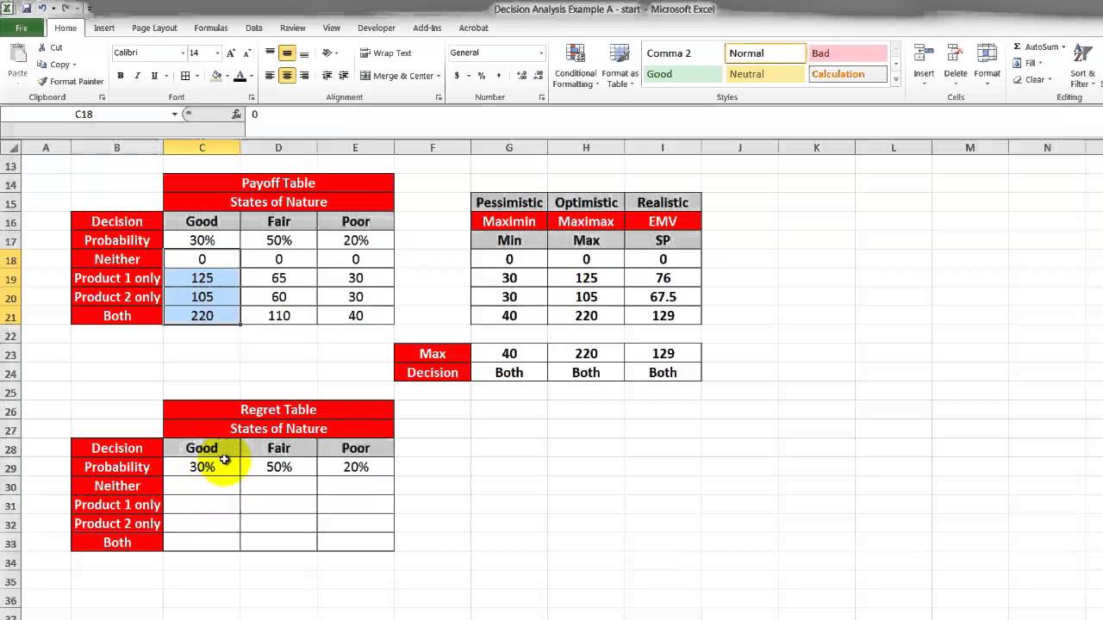1103x620 pixels.
Task: Apply the Comma 2 cell style
Action: (682, 53)
